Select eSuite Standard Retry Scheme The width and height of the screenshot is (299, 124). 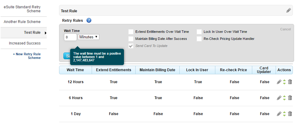(x=22, y=8)
